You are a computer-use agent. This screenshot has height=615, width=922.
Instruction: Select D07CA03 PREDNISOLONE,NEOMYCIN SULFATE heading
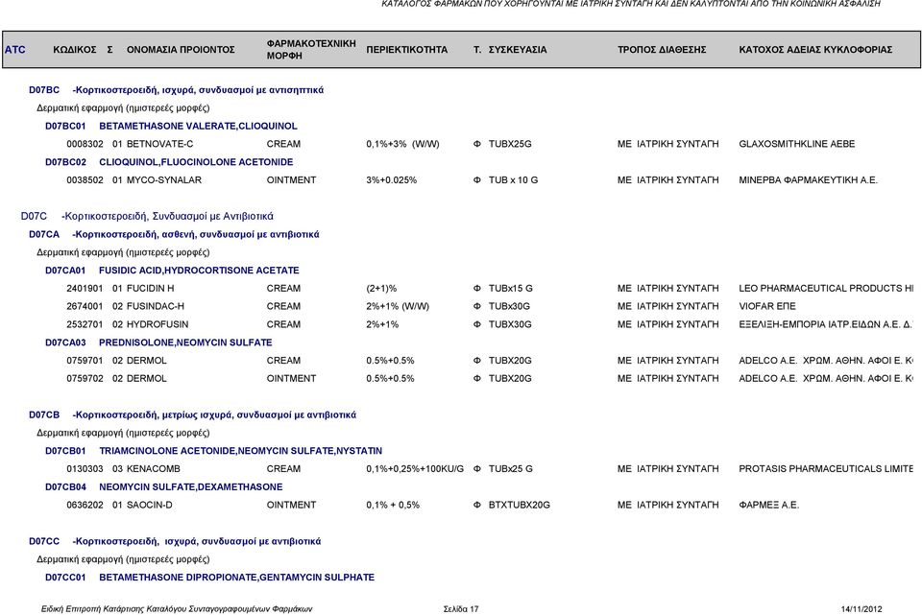(158, 343)
